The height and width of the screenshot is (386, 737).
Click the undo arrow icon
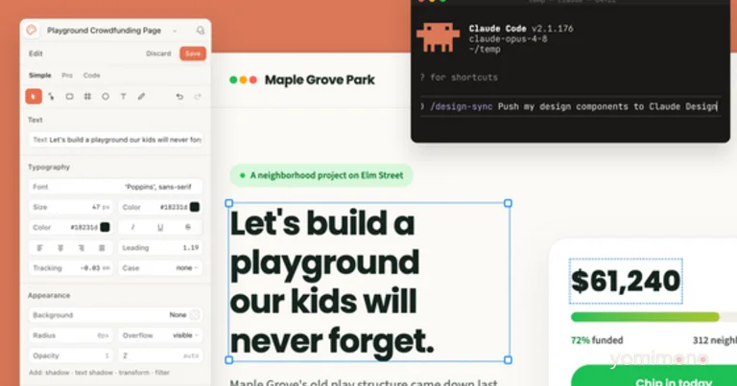tap(179, 97)
